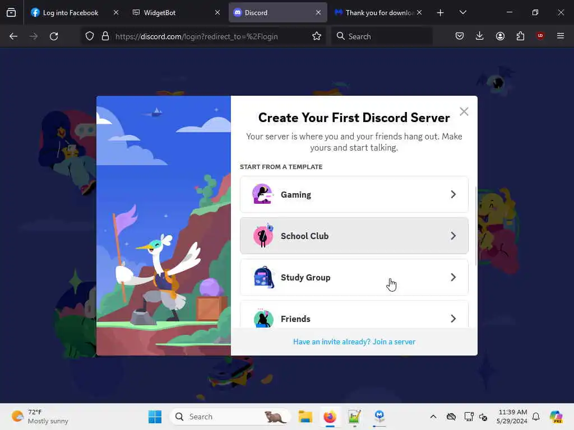Open Firefox account menu
574x430 pixels.
click(x=500, y=36)
